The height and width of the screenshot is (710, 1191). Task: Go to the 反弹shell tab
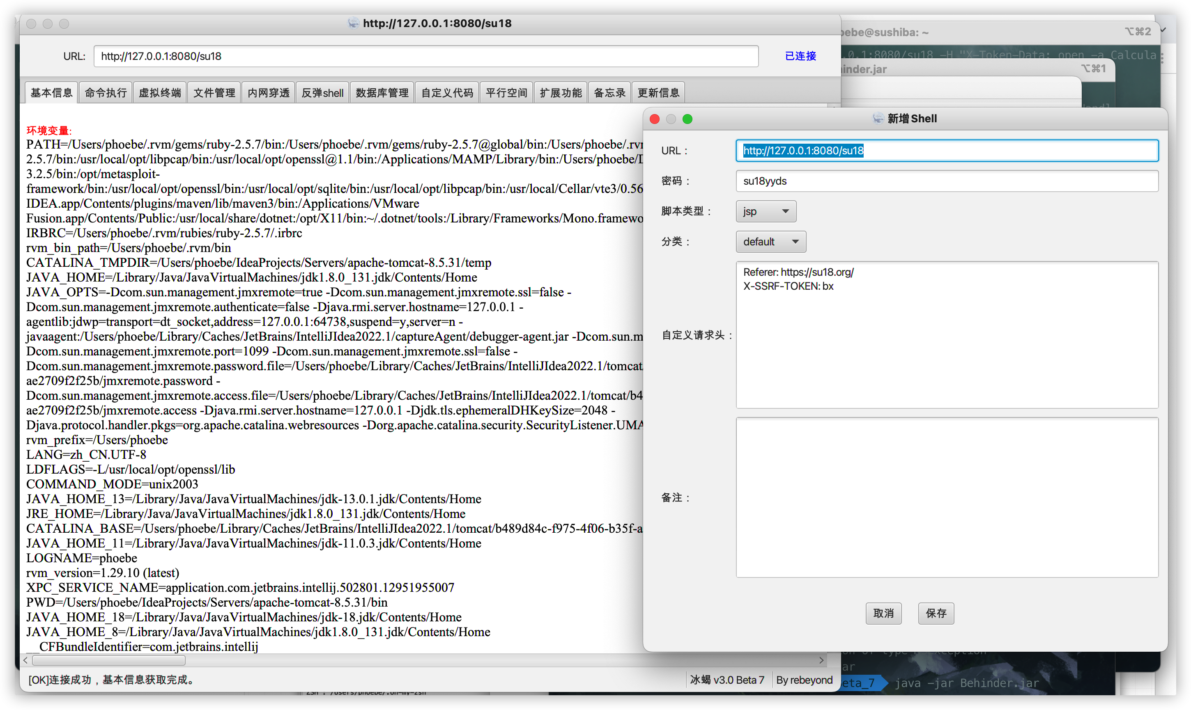[x=322, y=93]
